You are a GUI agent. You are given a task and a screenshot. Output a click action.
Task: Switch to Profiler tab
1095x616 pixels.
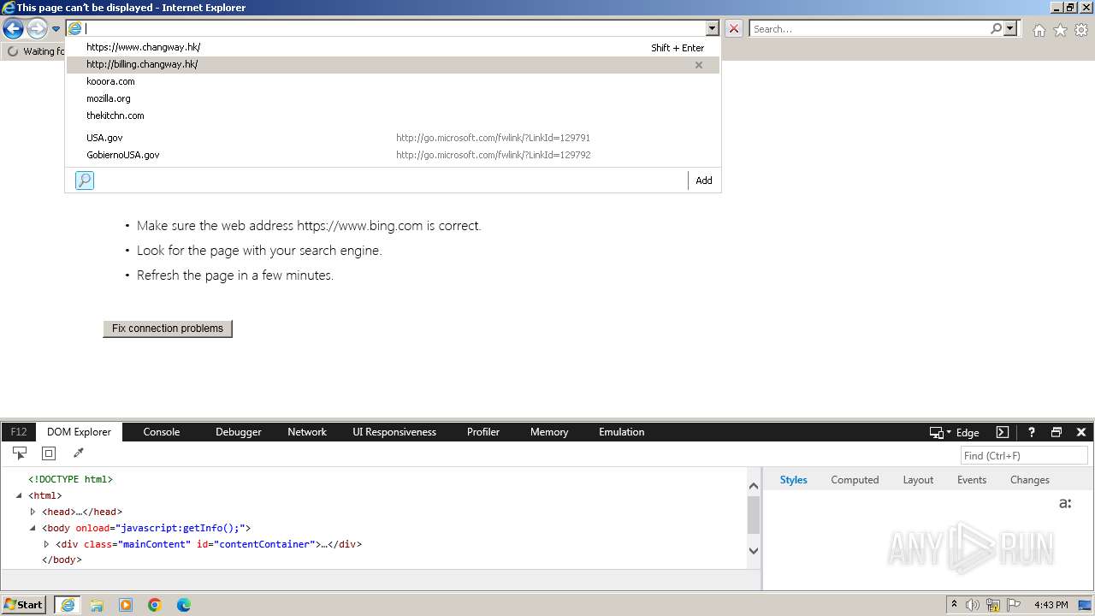(x=483, y=432)
